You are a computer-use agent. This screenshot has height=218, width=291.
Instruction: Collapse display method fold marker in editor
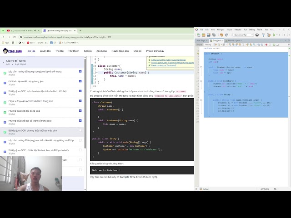coord(201,81)
